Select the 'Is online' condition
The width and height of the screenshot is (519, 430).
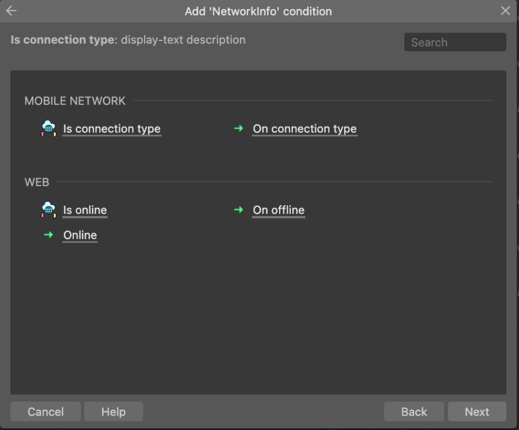coord(85,210)
